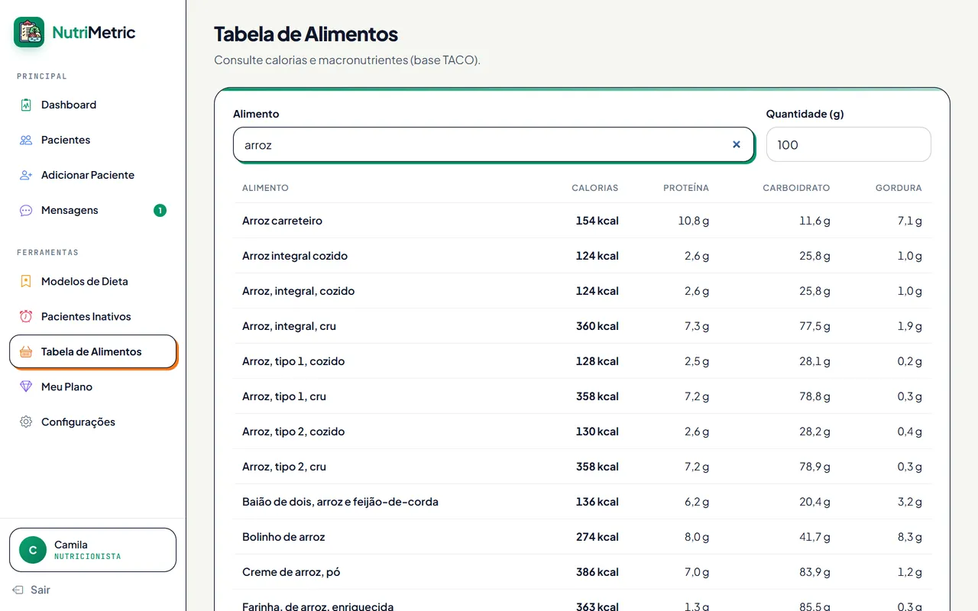Screen dimensions: 978x611
Task: Click the Camila avatar circle
Action: (x=33, y=550)
